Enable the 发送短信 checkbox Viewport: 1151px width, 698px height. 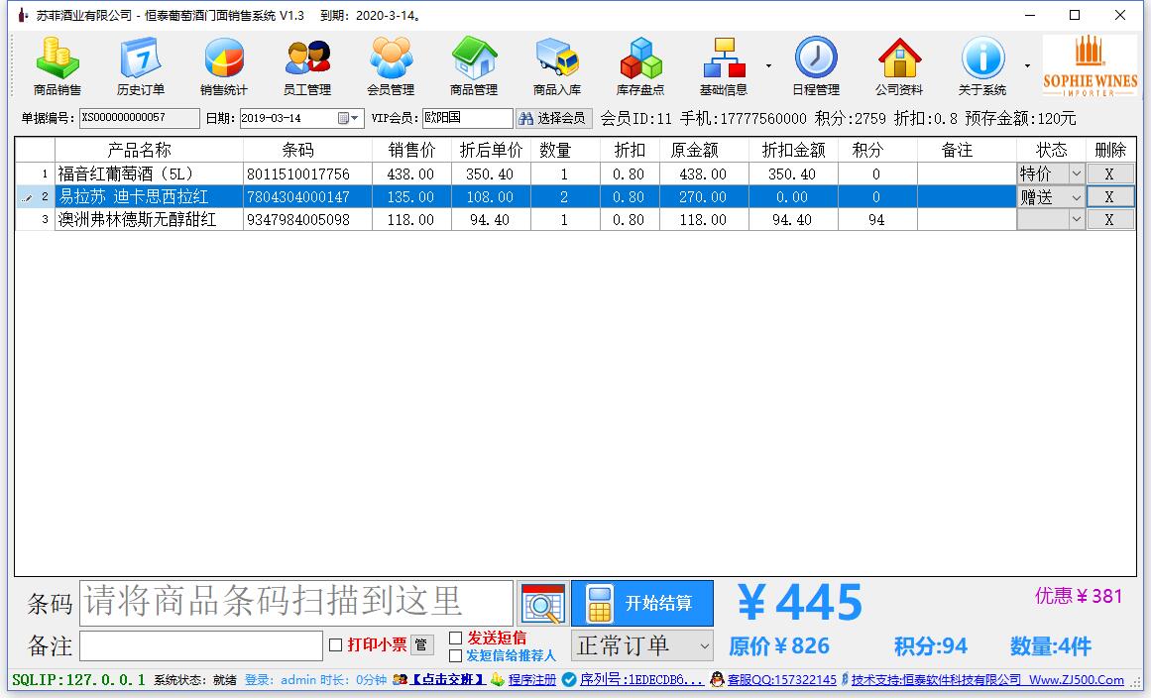455,638
